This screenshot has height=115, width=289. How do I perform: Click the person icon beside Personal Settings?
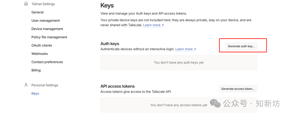coord(26,85)
